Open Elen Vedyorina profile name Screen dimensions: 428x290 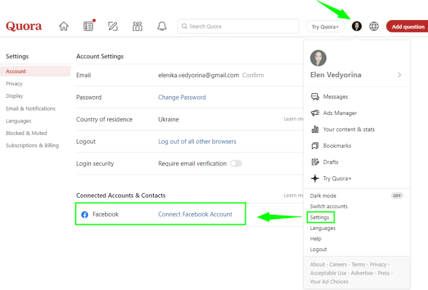tap(336, 75)
